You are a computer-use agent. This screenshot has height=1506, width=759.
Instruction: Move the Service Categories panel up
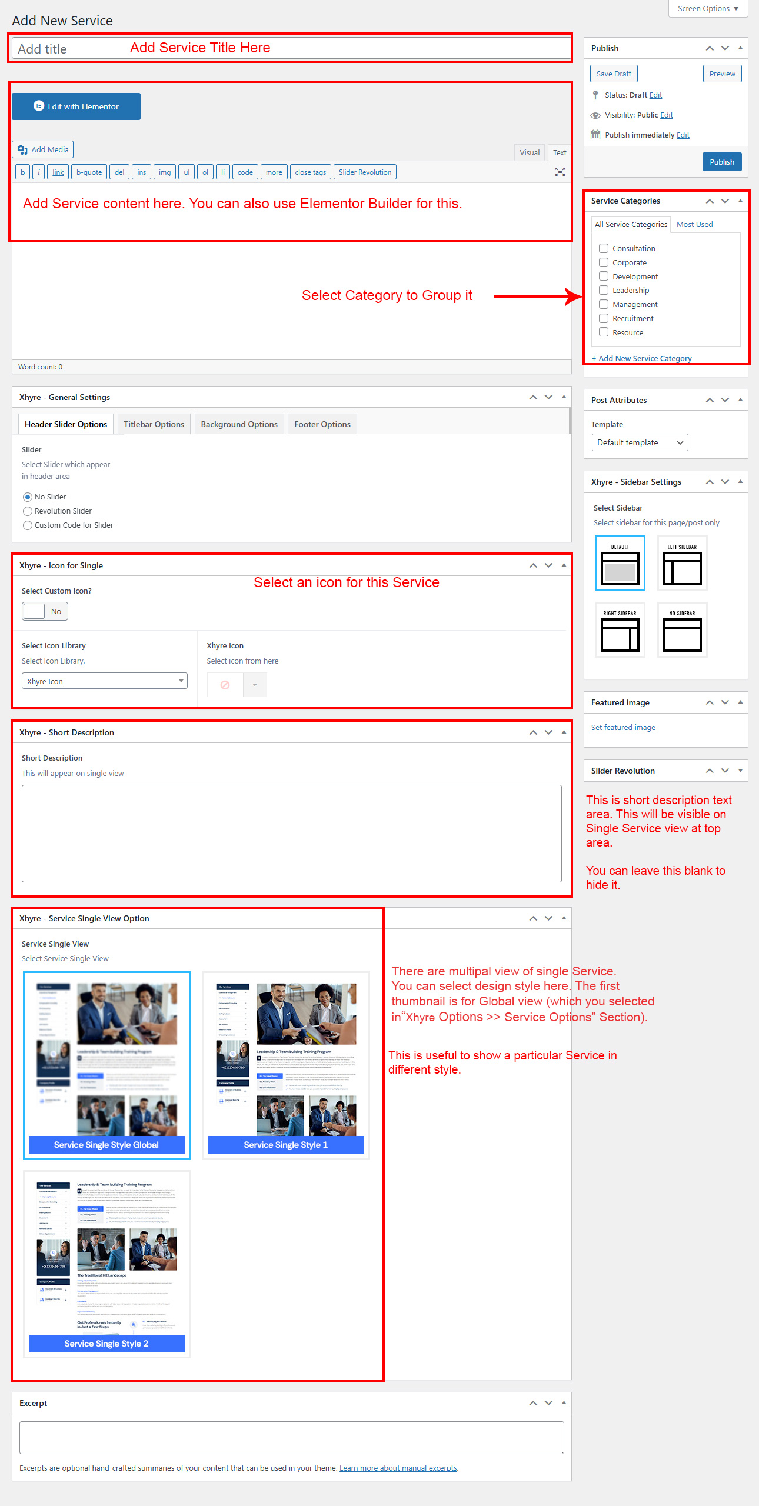pos(710,201)
